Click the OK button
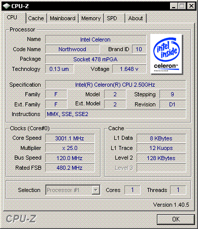198x229 pixels. [x=176, y=219]
